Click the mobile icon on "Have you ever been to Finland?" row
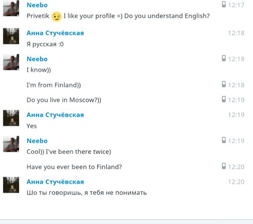Image resolution: width=253 pixels, height=224 pixels. tap(224, 166)
